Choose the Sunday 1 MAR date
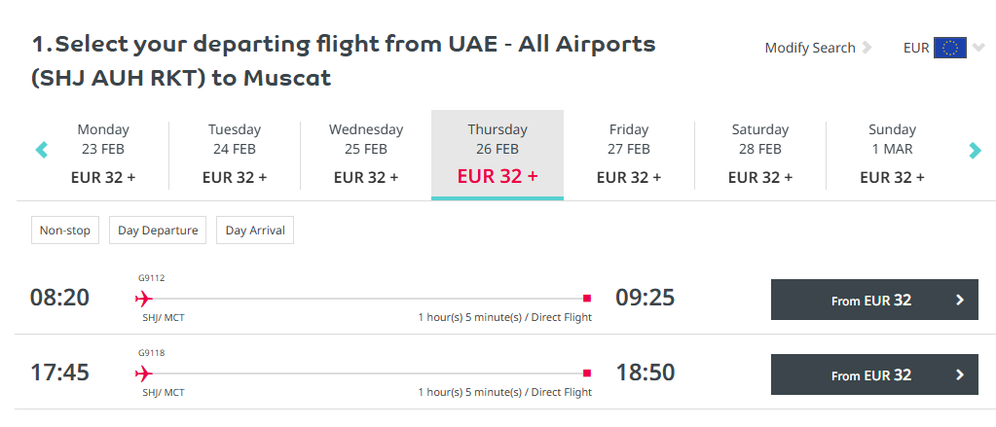The width and height of the screenshot is (996, 427). [892, 154]
